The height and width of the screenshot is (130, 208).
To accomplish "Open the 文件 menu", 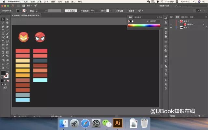I will coord(26,2).
